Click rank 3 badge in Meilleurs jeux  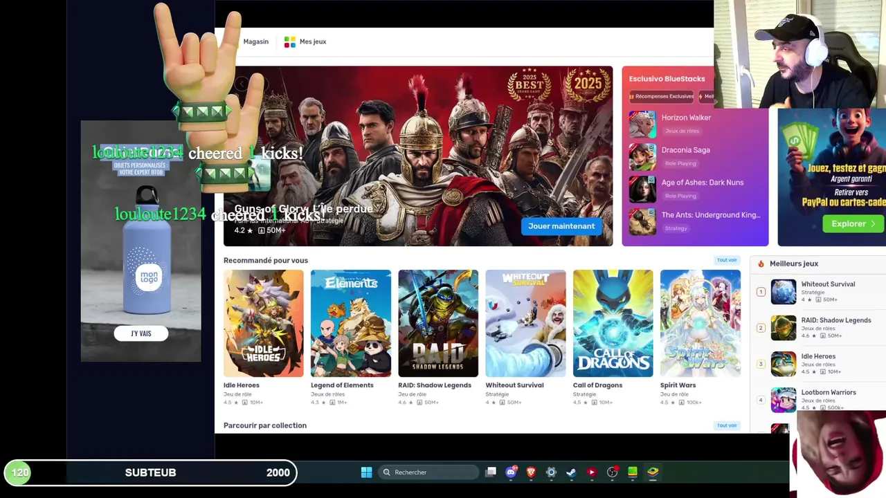761,364
